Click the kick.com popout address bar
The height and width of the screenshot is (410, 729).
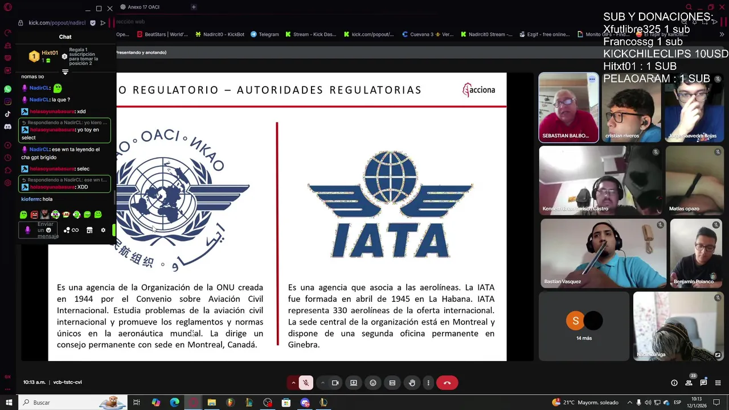point(57,23)
